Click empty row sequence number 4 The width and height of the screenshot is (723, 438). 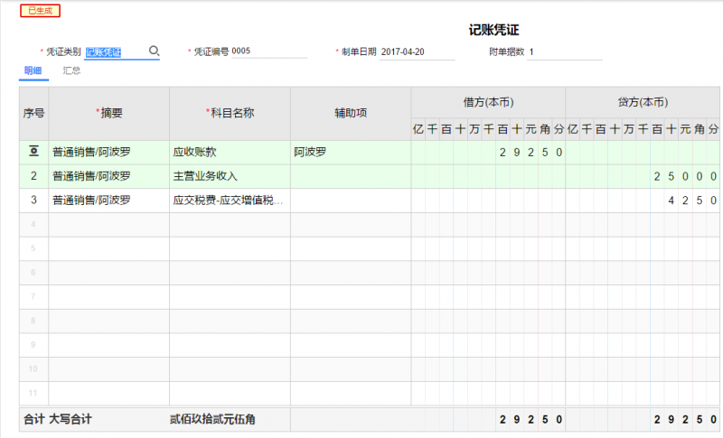coord(33,224)
